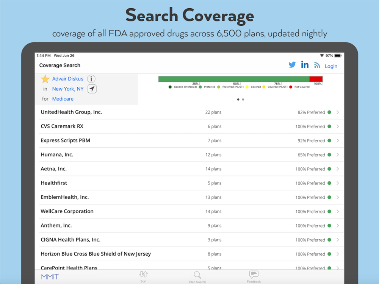Go to the second chart page dot
Image resolution: width=379 pixels, height=284 pixels.
point(243,100)
